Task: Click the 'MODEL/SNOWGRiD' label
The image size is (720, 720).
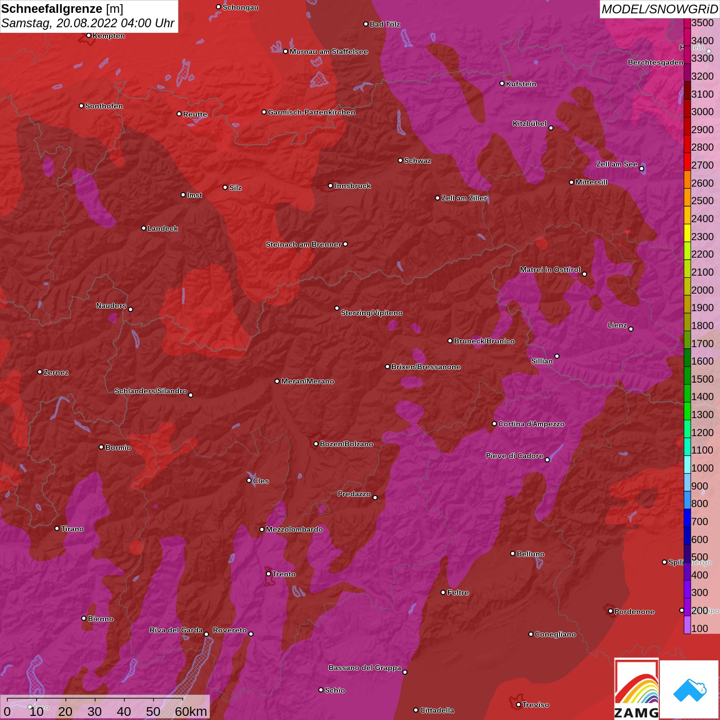Action: click(x=659, y=9)
